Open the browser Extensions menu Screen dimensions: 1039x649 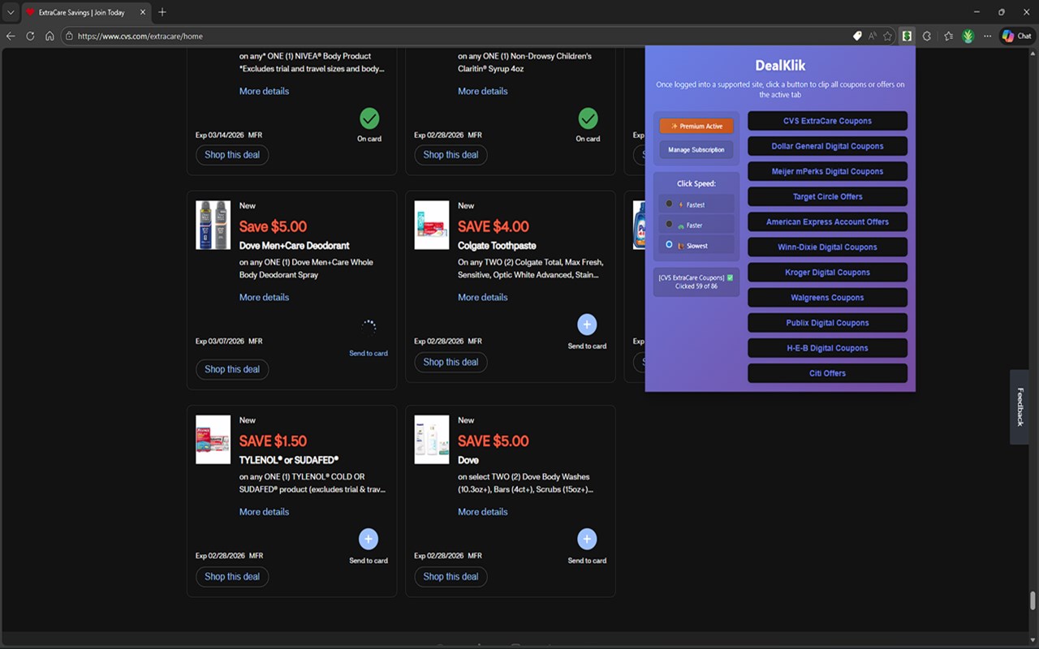pos(927,36)
